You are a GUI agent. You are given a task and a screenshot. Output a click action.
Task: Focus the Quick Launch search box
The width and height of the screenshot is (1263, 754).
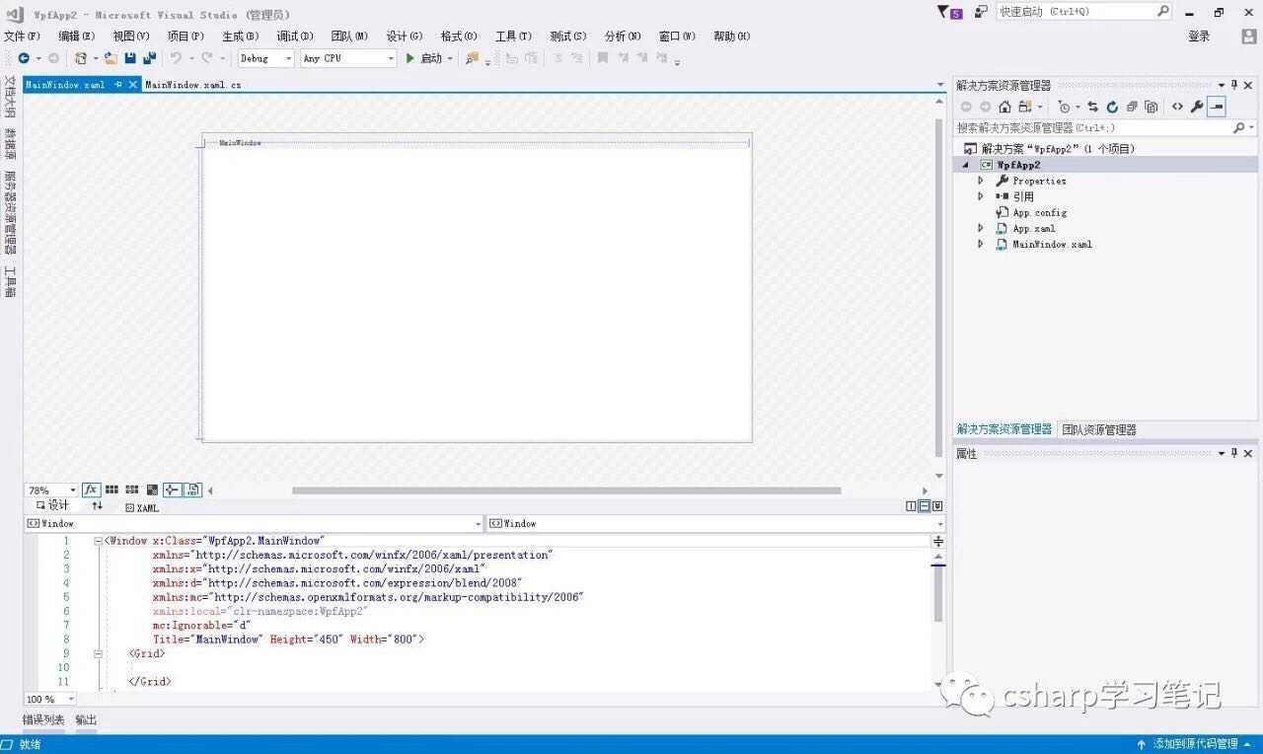1083,12
